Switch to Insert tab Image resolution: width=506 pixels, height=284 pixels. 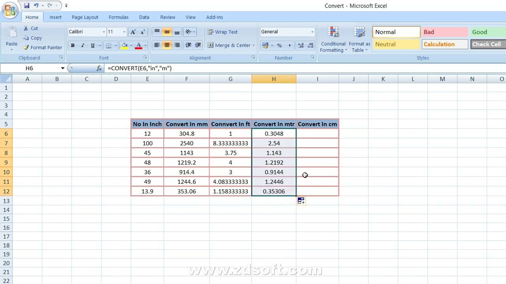55,17
